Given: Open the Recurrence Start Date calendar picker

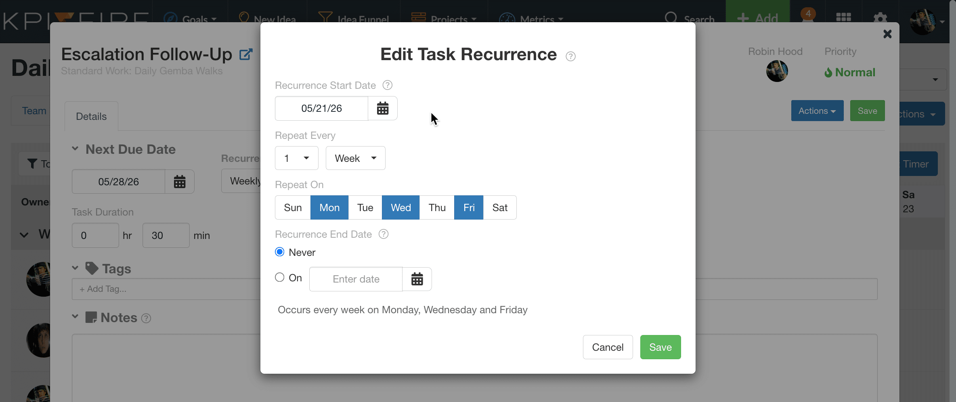Looking at the screenshot, I should click(383, 108).
